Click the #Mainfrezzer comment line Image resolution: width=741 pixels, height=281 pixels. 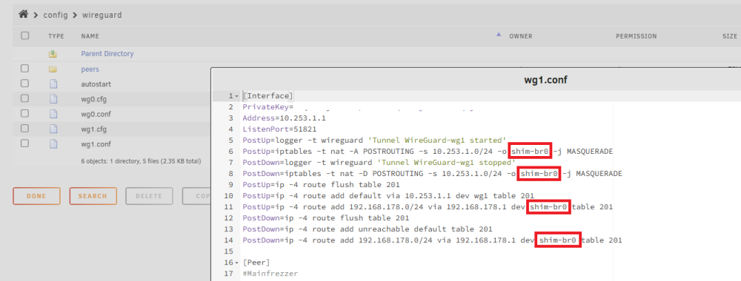tap(270, 274)
